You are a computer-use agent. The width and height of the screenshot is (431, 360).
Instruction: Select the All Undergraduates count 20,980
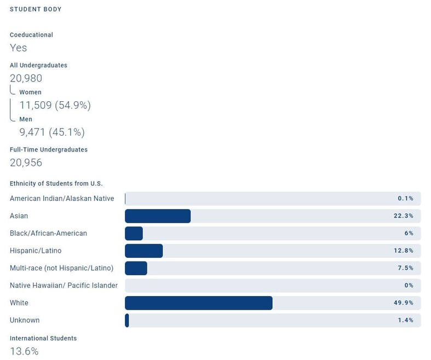point(26,78)
